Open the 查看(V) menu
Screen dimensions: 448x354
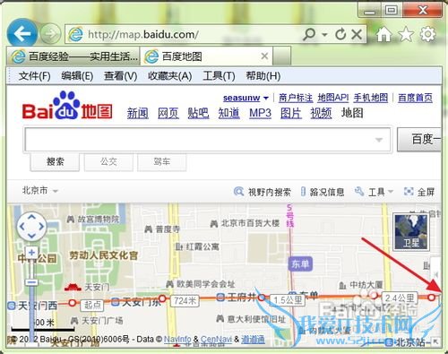(120, 76)
